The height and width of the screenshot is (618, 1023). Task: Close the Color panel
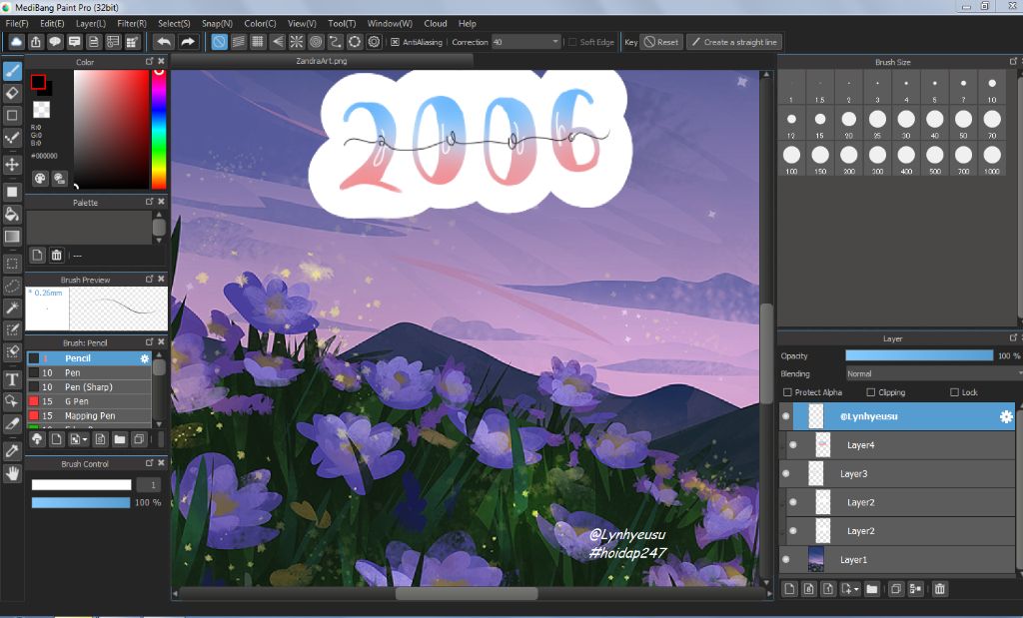pyautogui.click(x=161, y=61)
